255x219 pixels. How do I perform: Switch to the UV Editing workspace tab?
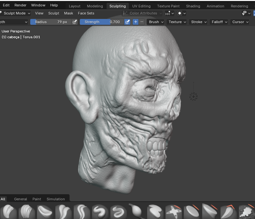point(141,6)
